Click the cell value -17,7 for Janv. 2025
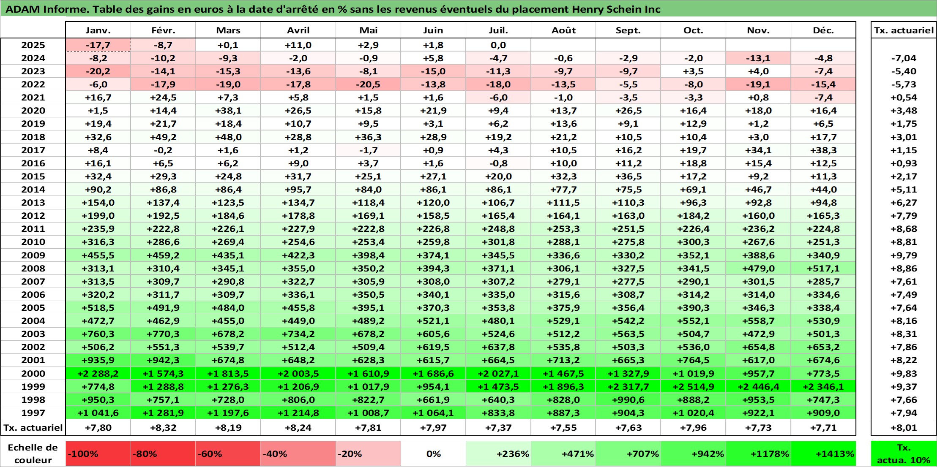This screenshot has height=467, width=937. click(x=98, y=45)
